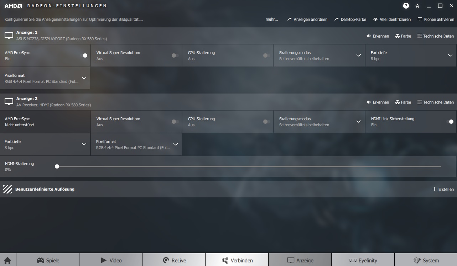Image resolution: width=457 pixels, height=266 pixels.
Task: Click the favorites star icon in title bar
Action: pos(417,6)
